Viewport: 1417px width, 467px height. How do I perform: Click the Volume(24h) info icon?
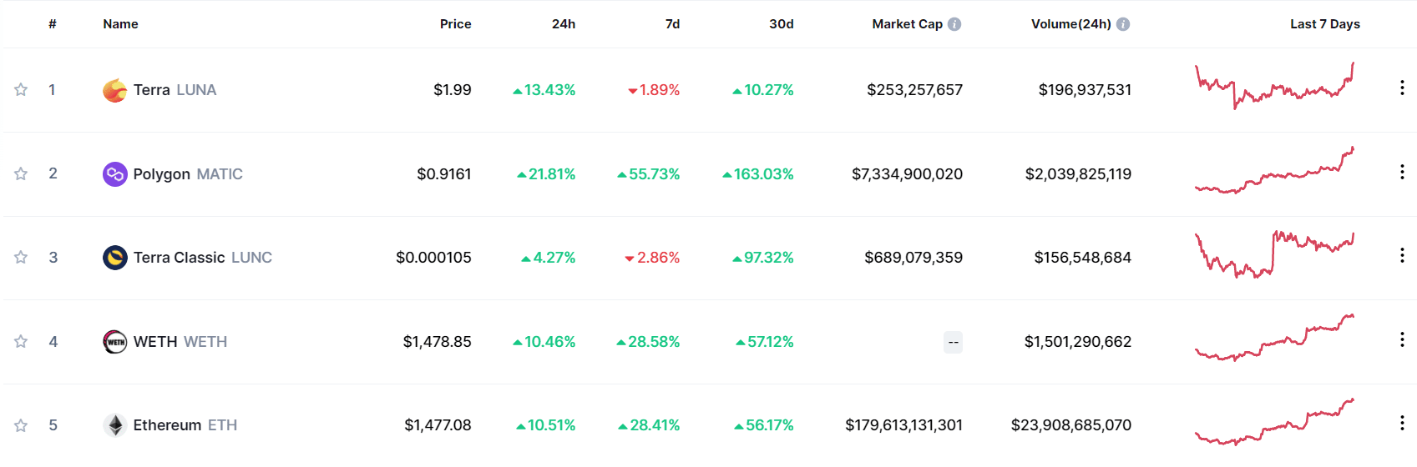pos(1123,24)
